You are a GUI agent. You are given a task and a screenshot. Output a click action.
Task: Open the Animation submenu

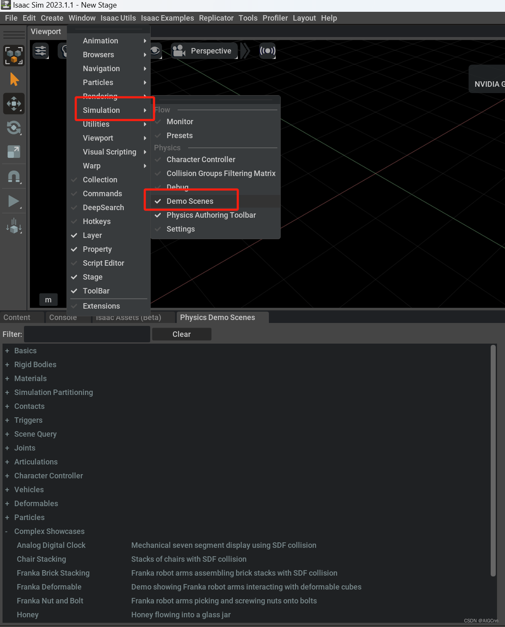pos(109,41)
